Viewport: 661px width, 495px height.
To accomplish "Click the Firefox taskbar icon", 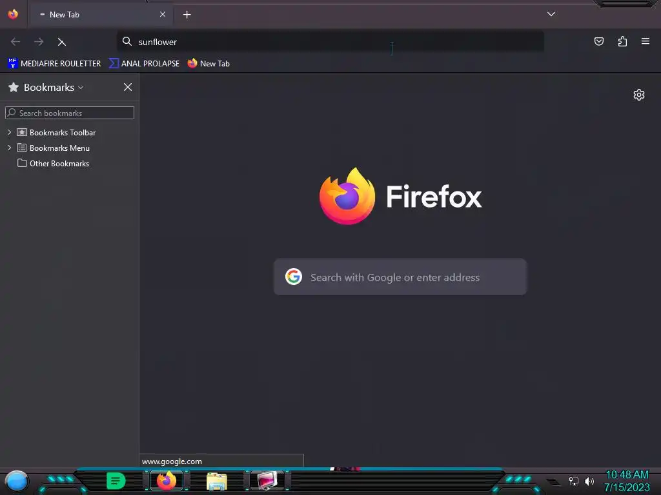I will coord(167,481).
